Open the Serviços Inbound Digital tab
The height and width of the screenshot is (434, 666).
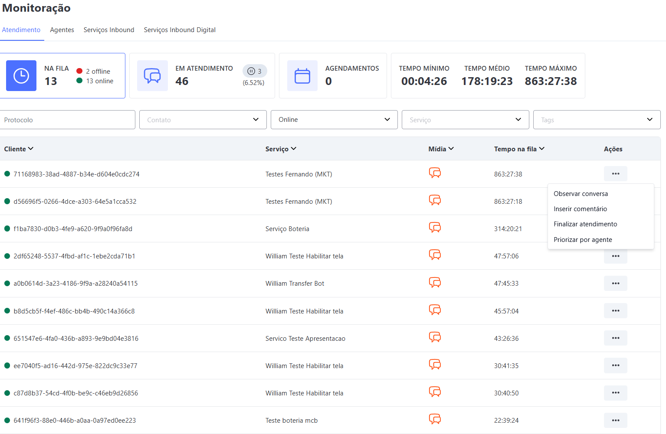click(180, 30)
